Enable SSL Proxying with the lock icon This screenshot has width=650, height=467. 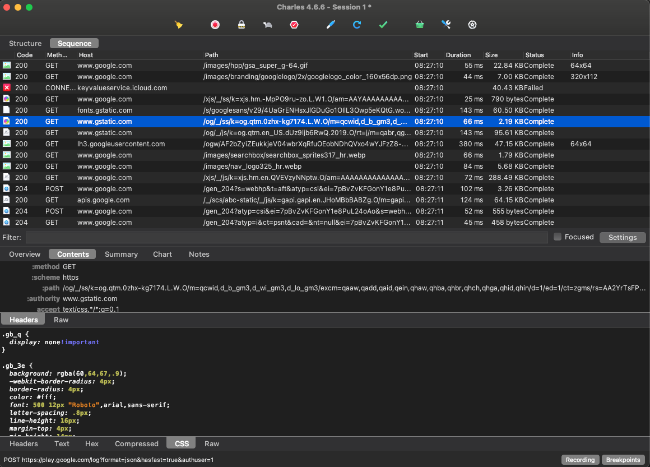(241, 25)
